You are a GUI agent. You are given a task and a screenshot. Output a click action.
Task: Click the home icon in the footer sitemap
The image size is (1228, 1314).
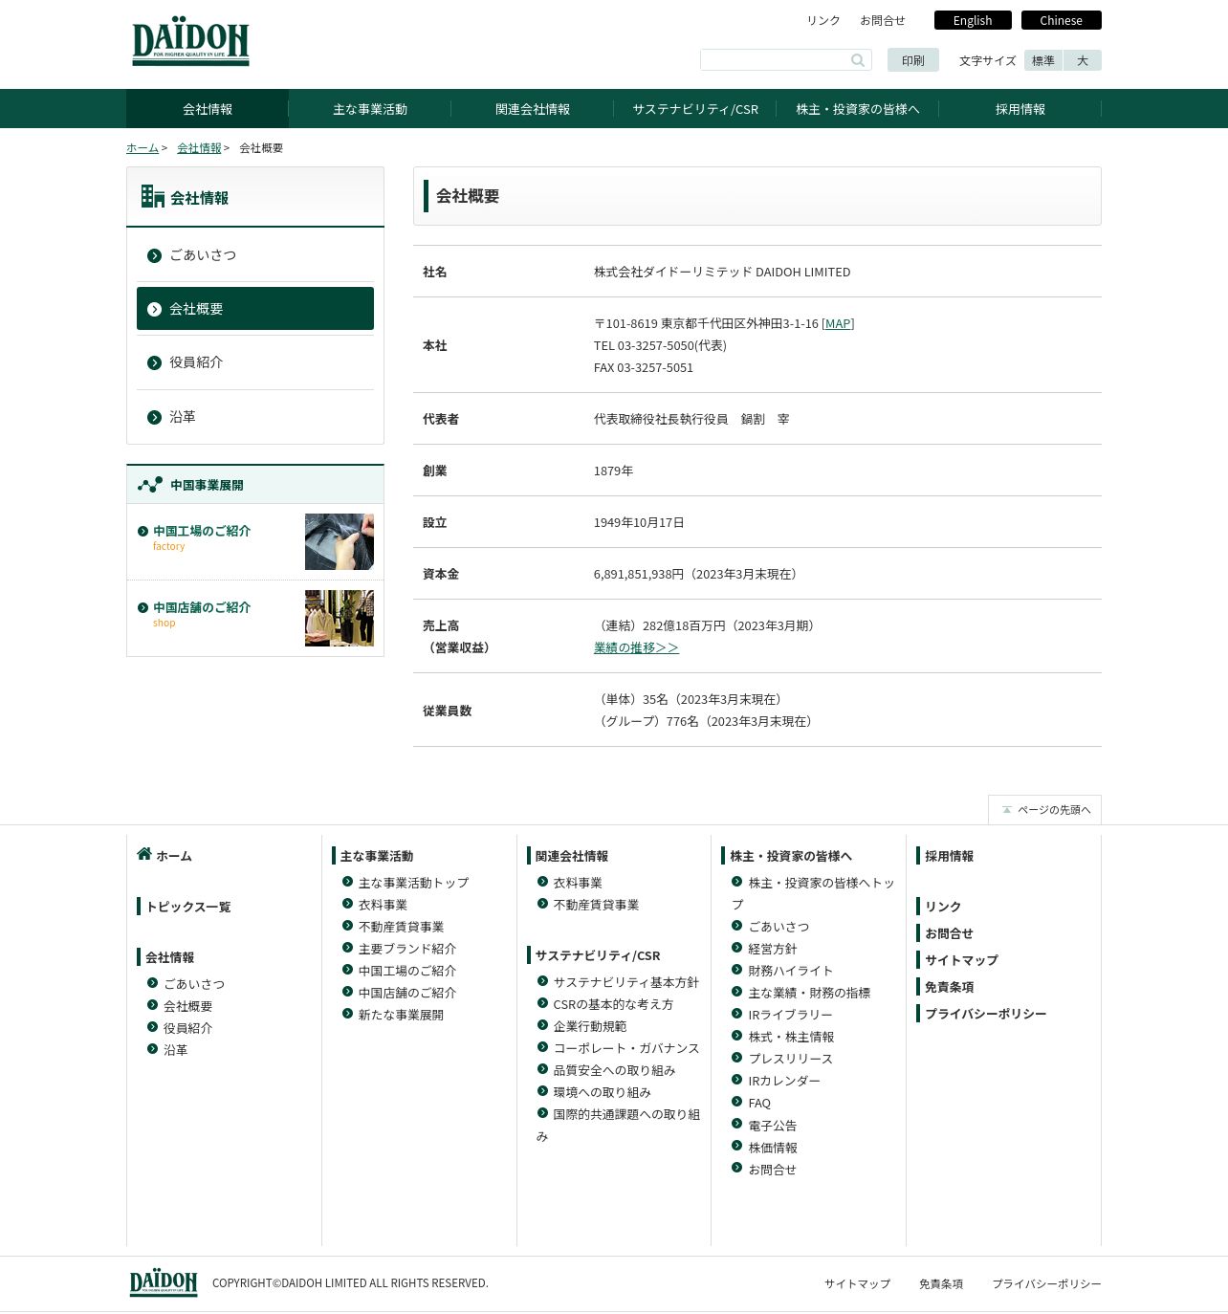click(144, 854)
